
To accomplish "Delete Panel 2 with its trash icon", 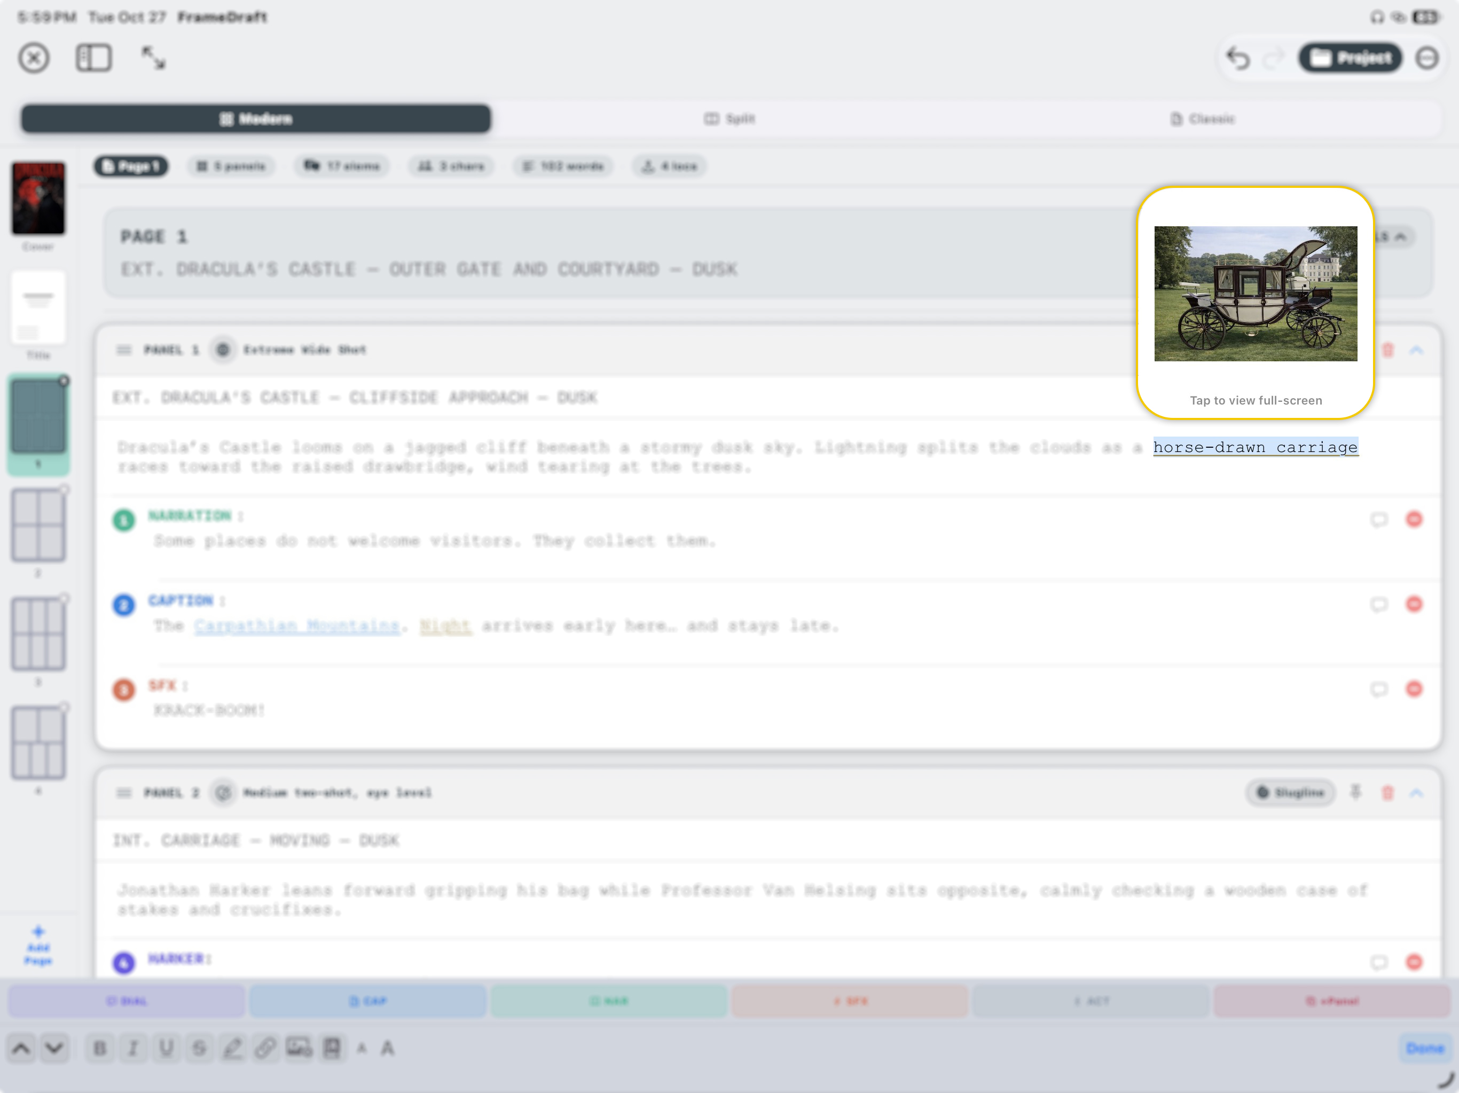I will click(x=1388, y=793).
